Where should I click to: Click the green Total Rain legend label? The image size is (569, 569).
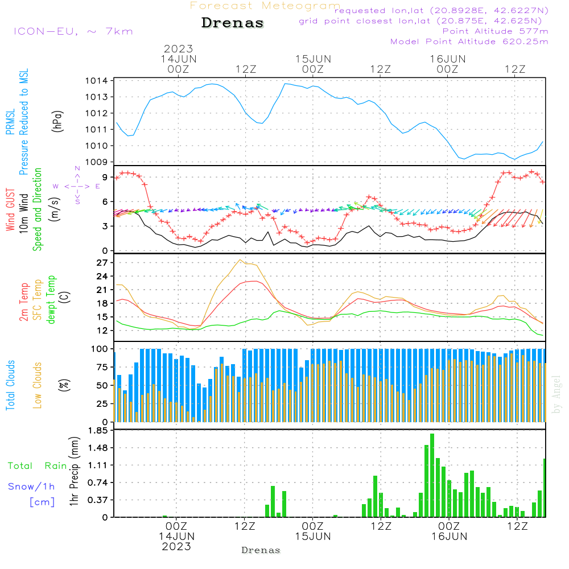[x=38, y=465]
